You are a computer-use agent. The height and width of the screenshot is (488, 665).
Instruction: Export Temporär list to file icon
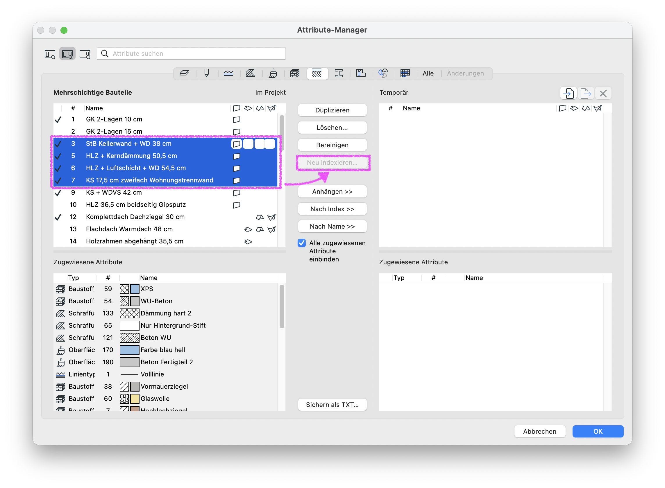[585, 93]
